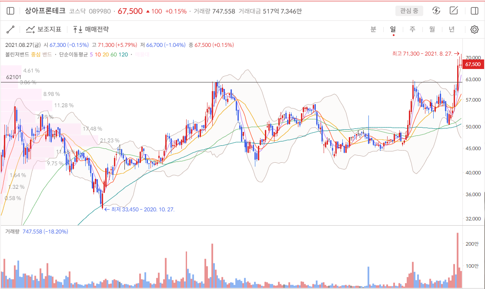Select the 60-day moving average legend
Image resolution: width=485 pixels, height=289 pixels.
(x=114, y=55)
